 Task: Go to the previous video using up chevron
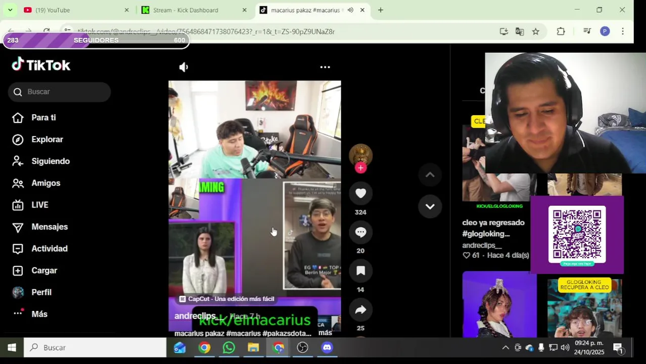[x=430, y=175]
